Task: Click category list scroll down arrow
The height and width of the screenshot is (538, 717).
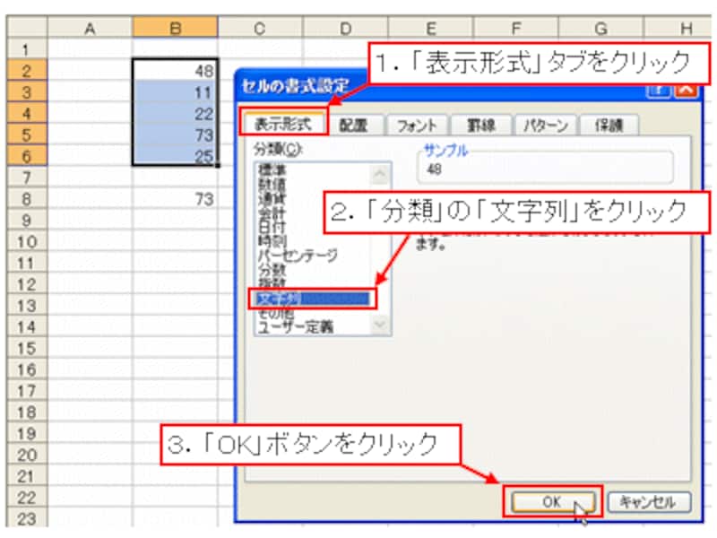Action: (380, 325)
